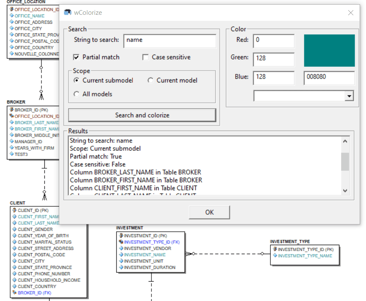Viewport: 366px width, 301px height.
Task: Select result line 'Column BROKER_LAST_NAME in Table BROKER'
Action: click(x=135, y=172)
